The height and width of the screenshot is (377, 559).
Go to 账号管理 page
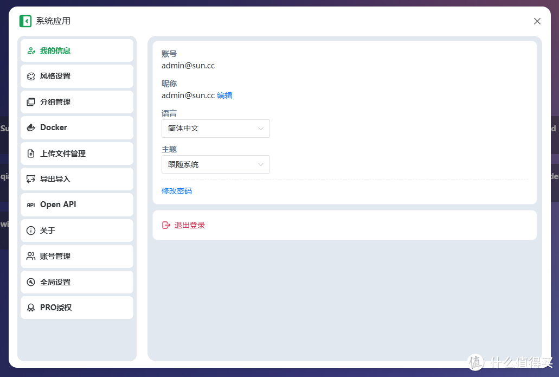(77, 256)
